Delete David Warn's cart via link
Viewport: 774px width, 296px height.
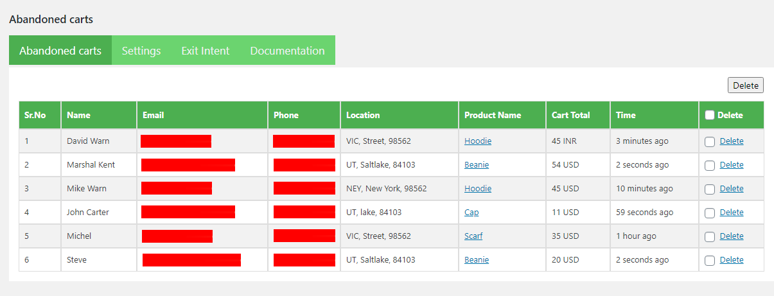pos(732,141)
